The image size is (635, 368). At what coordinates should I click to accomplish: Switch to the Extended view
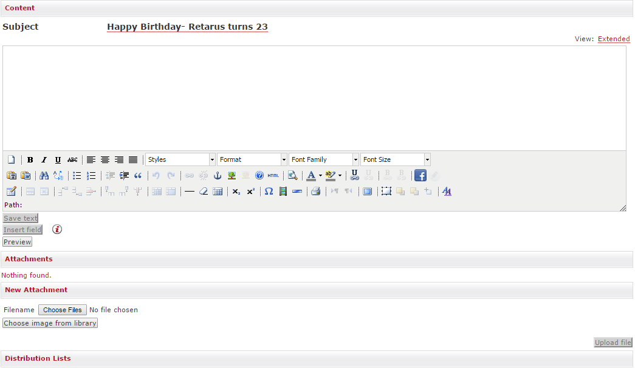click(x=614, y=39)
